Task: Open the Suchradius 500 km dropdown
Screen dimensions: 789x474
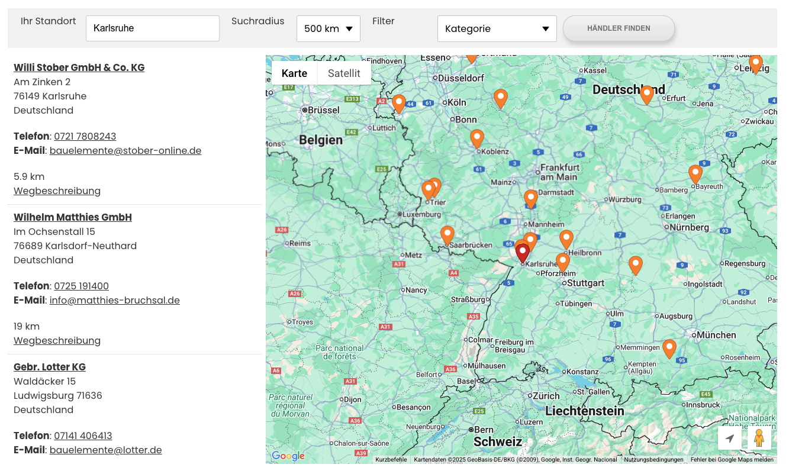Action: [x=329, y=28]
